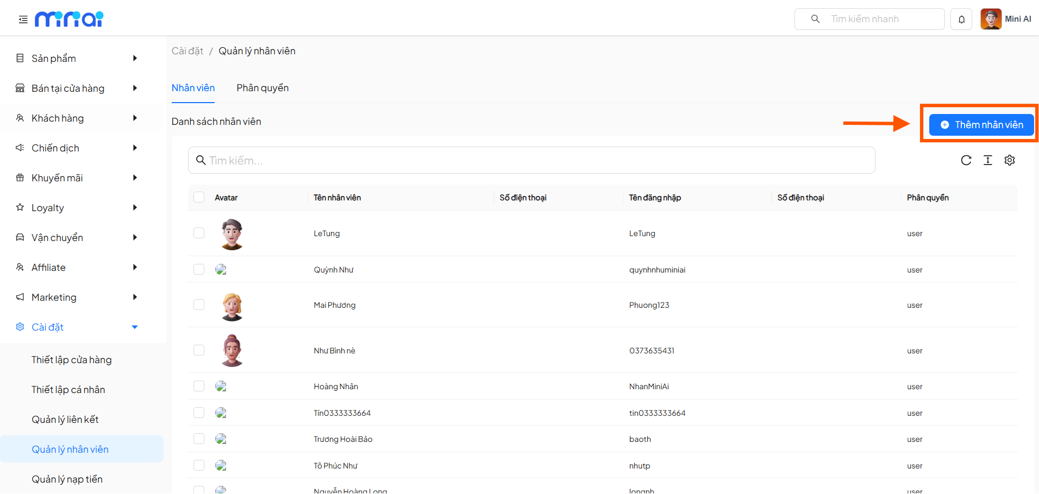This screenshot has width=1039, height=494.
Task: Click the row height adjust icon
Action: (x=987, y=160)
